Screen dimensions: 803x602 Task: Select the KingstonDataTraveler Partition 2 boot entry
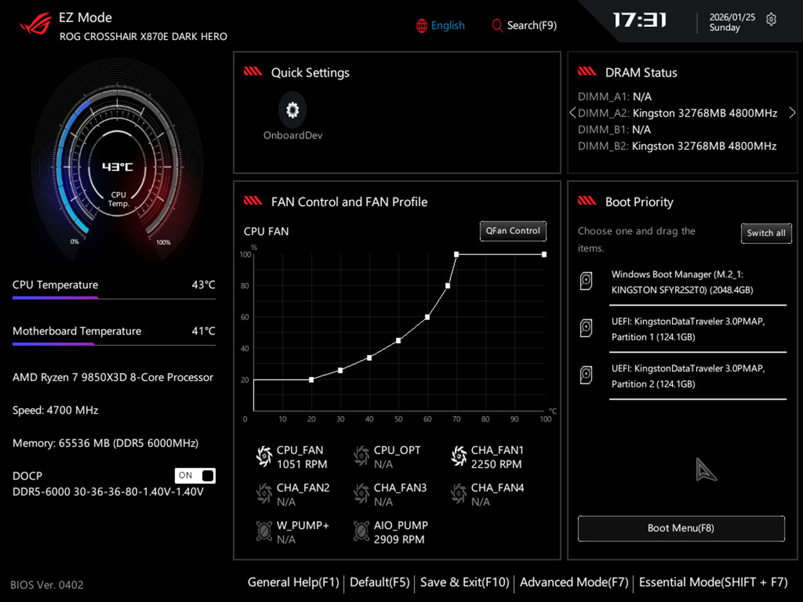(683, 376)
